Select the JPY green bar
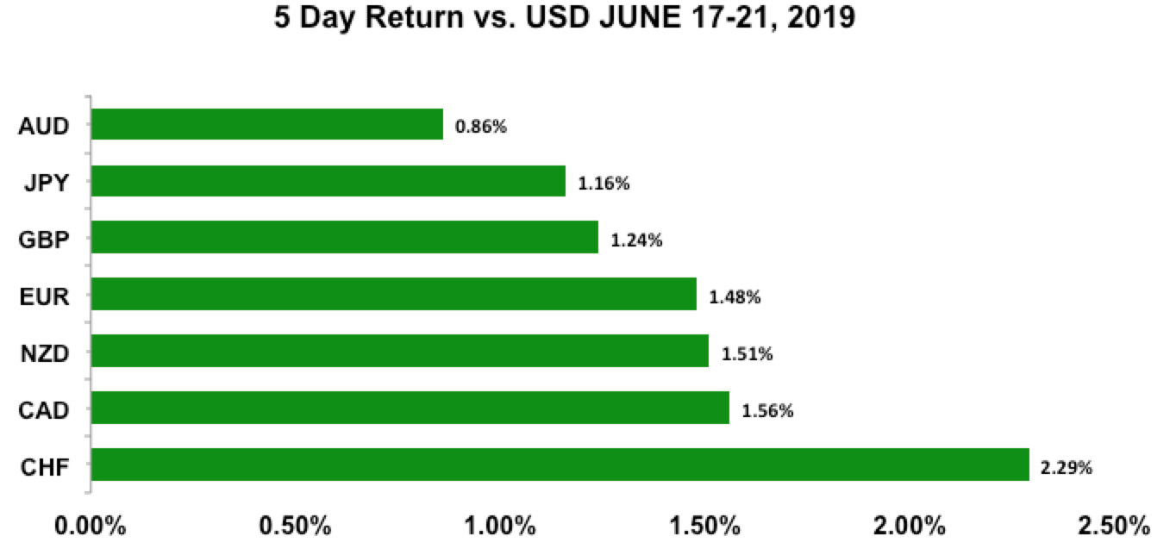The height and width of the screenshot is (555, 1176). tap(328, 181)
